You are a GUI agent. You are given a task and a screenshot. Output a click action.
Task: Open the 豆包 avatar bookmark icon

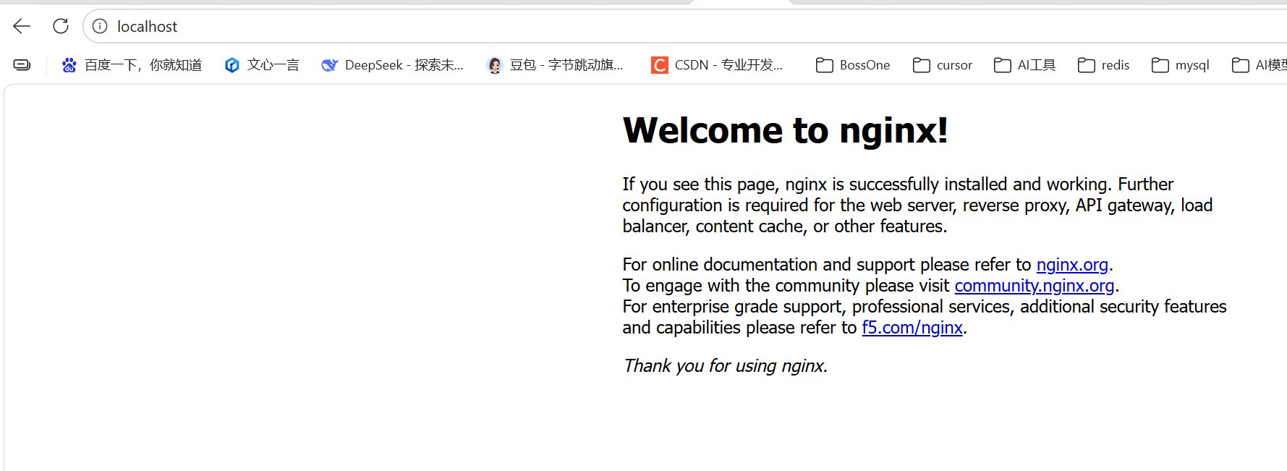tap(495, 65)
